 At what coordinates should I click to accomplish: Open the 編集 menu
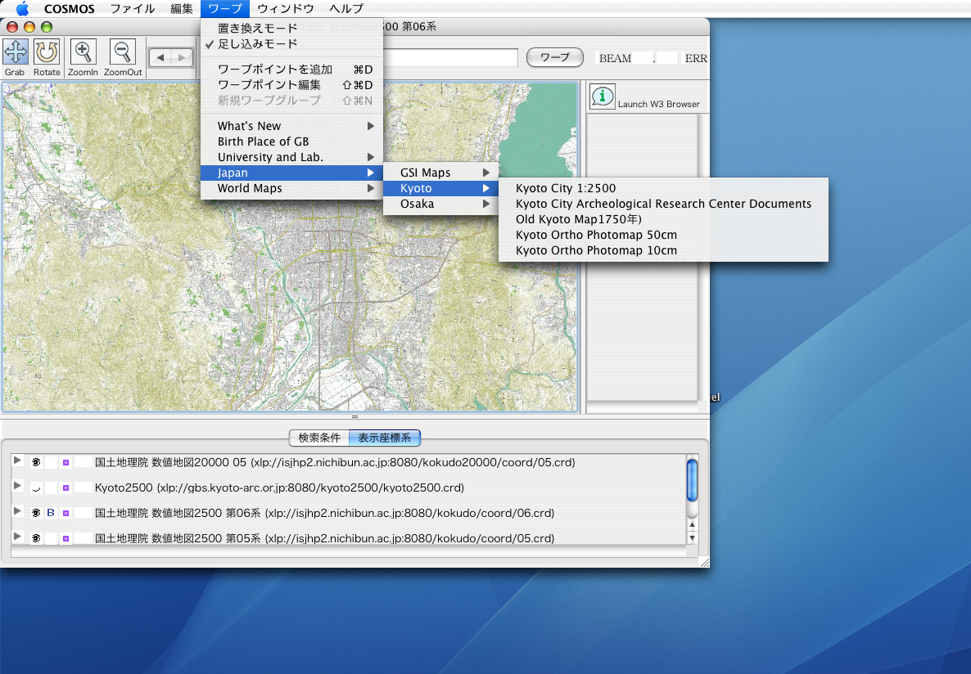pyautogui.click(x=182, y=9)
